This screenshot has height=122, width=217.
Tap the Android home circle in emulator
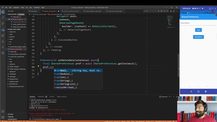198,91
